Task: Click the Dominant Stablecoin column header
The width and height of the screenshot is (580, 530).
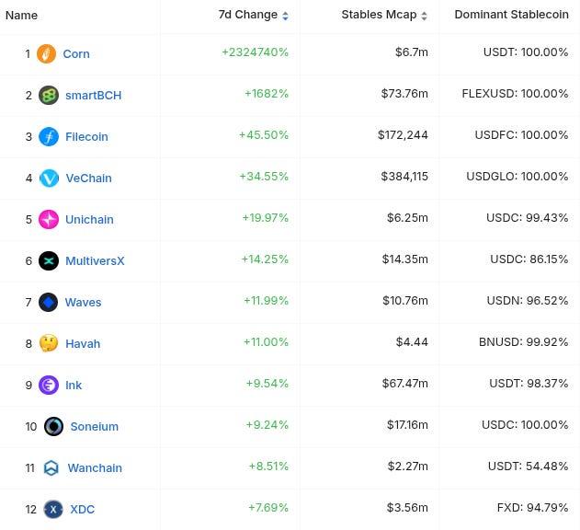Action: [512, 15]
